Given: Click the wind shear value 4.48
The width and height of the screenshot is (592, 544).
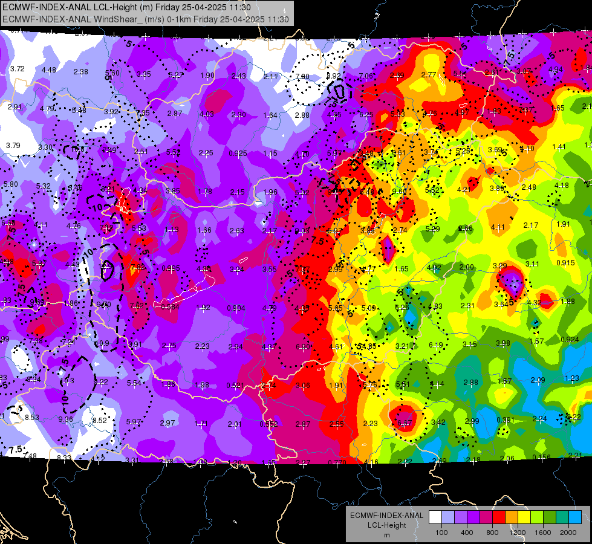Looking at the screenshot, I should 49,70.
